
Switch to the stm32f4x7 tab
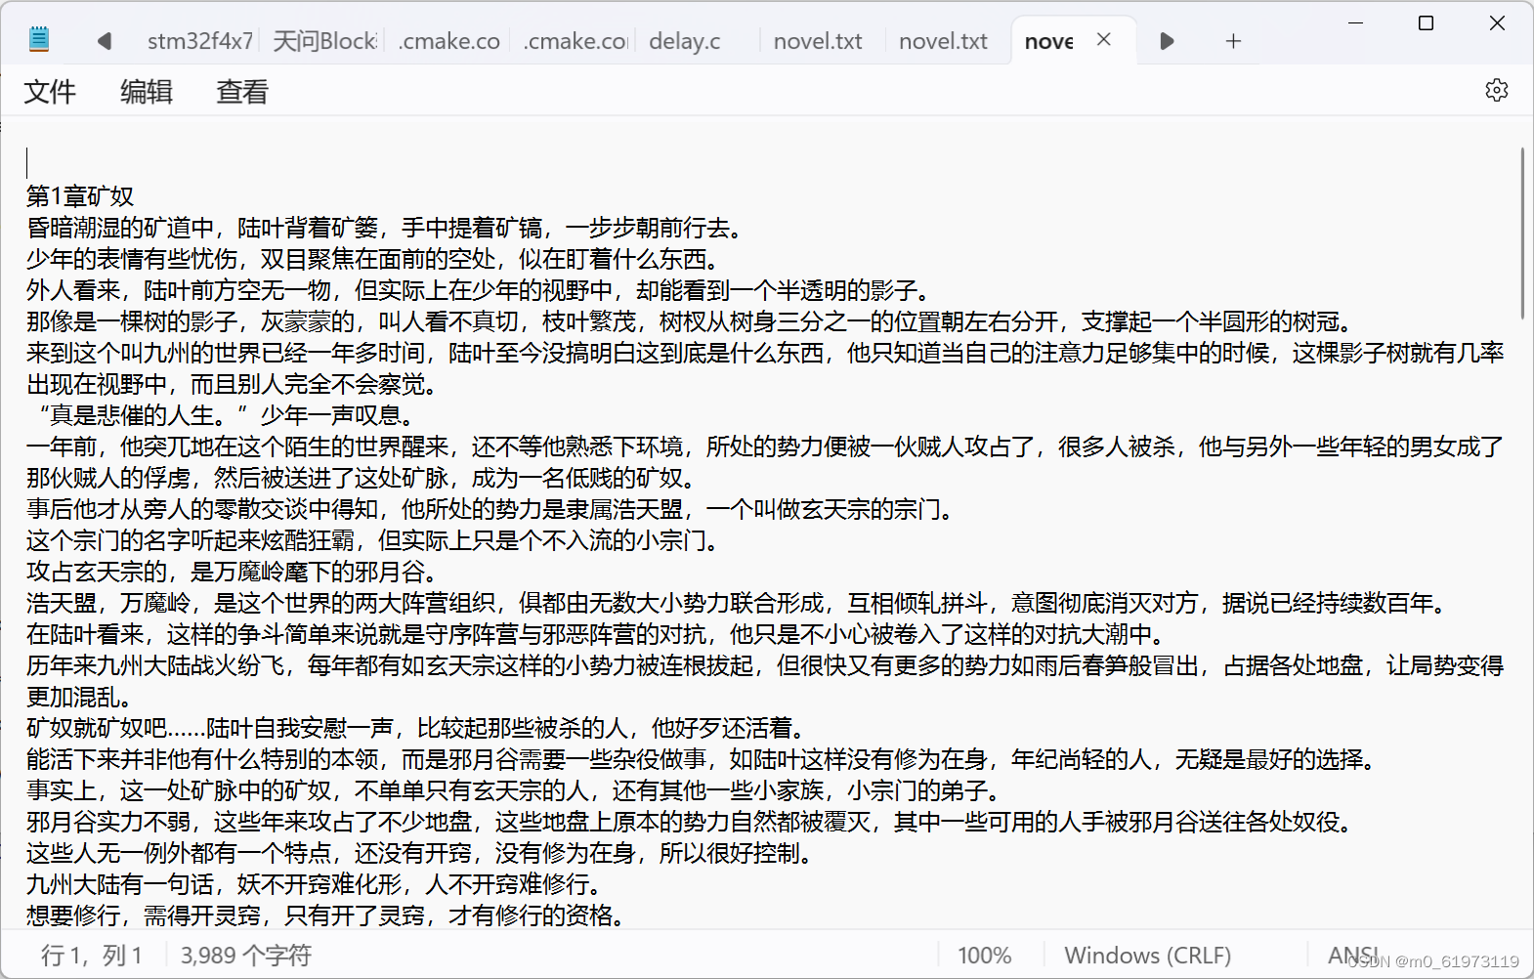199,41
